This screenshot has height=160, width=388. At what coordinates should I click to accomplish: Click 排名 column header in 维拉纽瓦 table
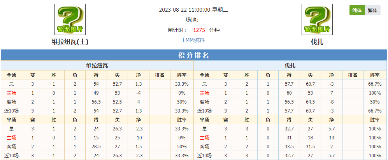pos(160,75)
